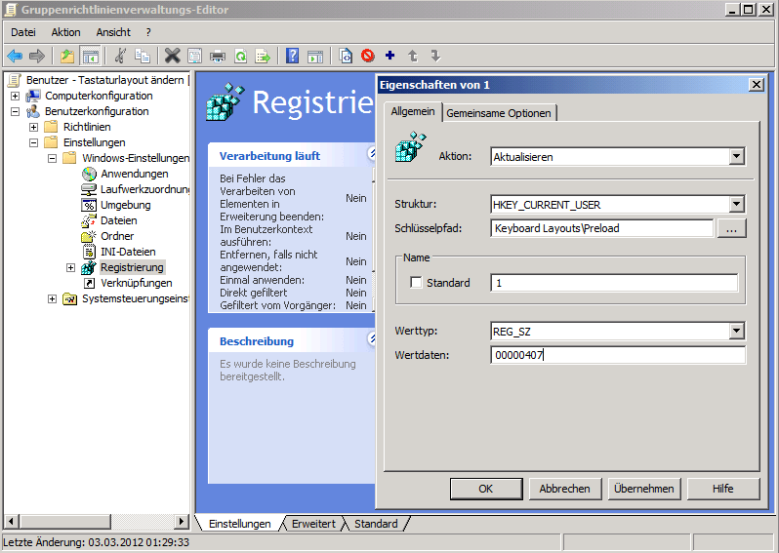Viewport: 779px width, 553px height.
Task: Click the Cut scissors toolbar icon
Action: click(120, 57)
